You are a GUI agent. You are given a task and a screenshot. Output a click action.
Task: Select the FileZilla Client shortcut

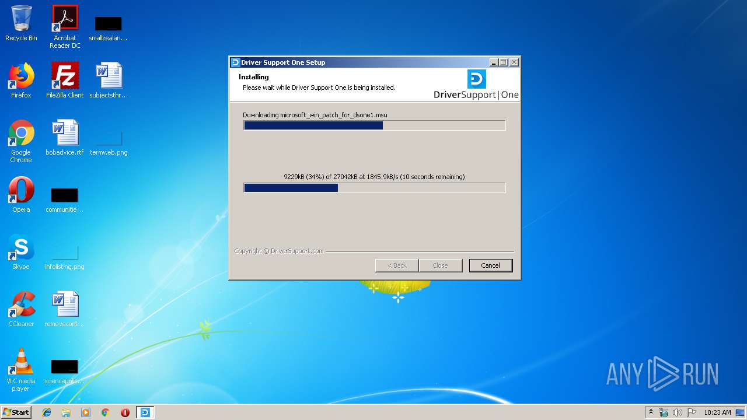65,80
